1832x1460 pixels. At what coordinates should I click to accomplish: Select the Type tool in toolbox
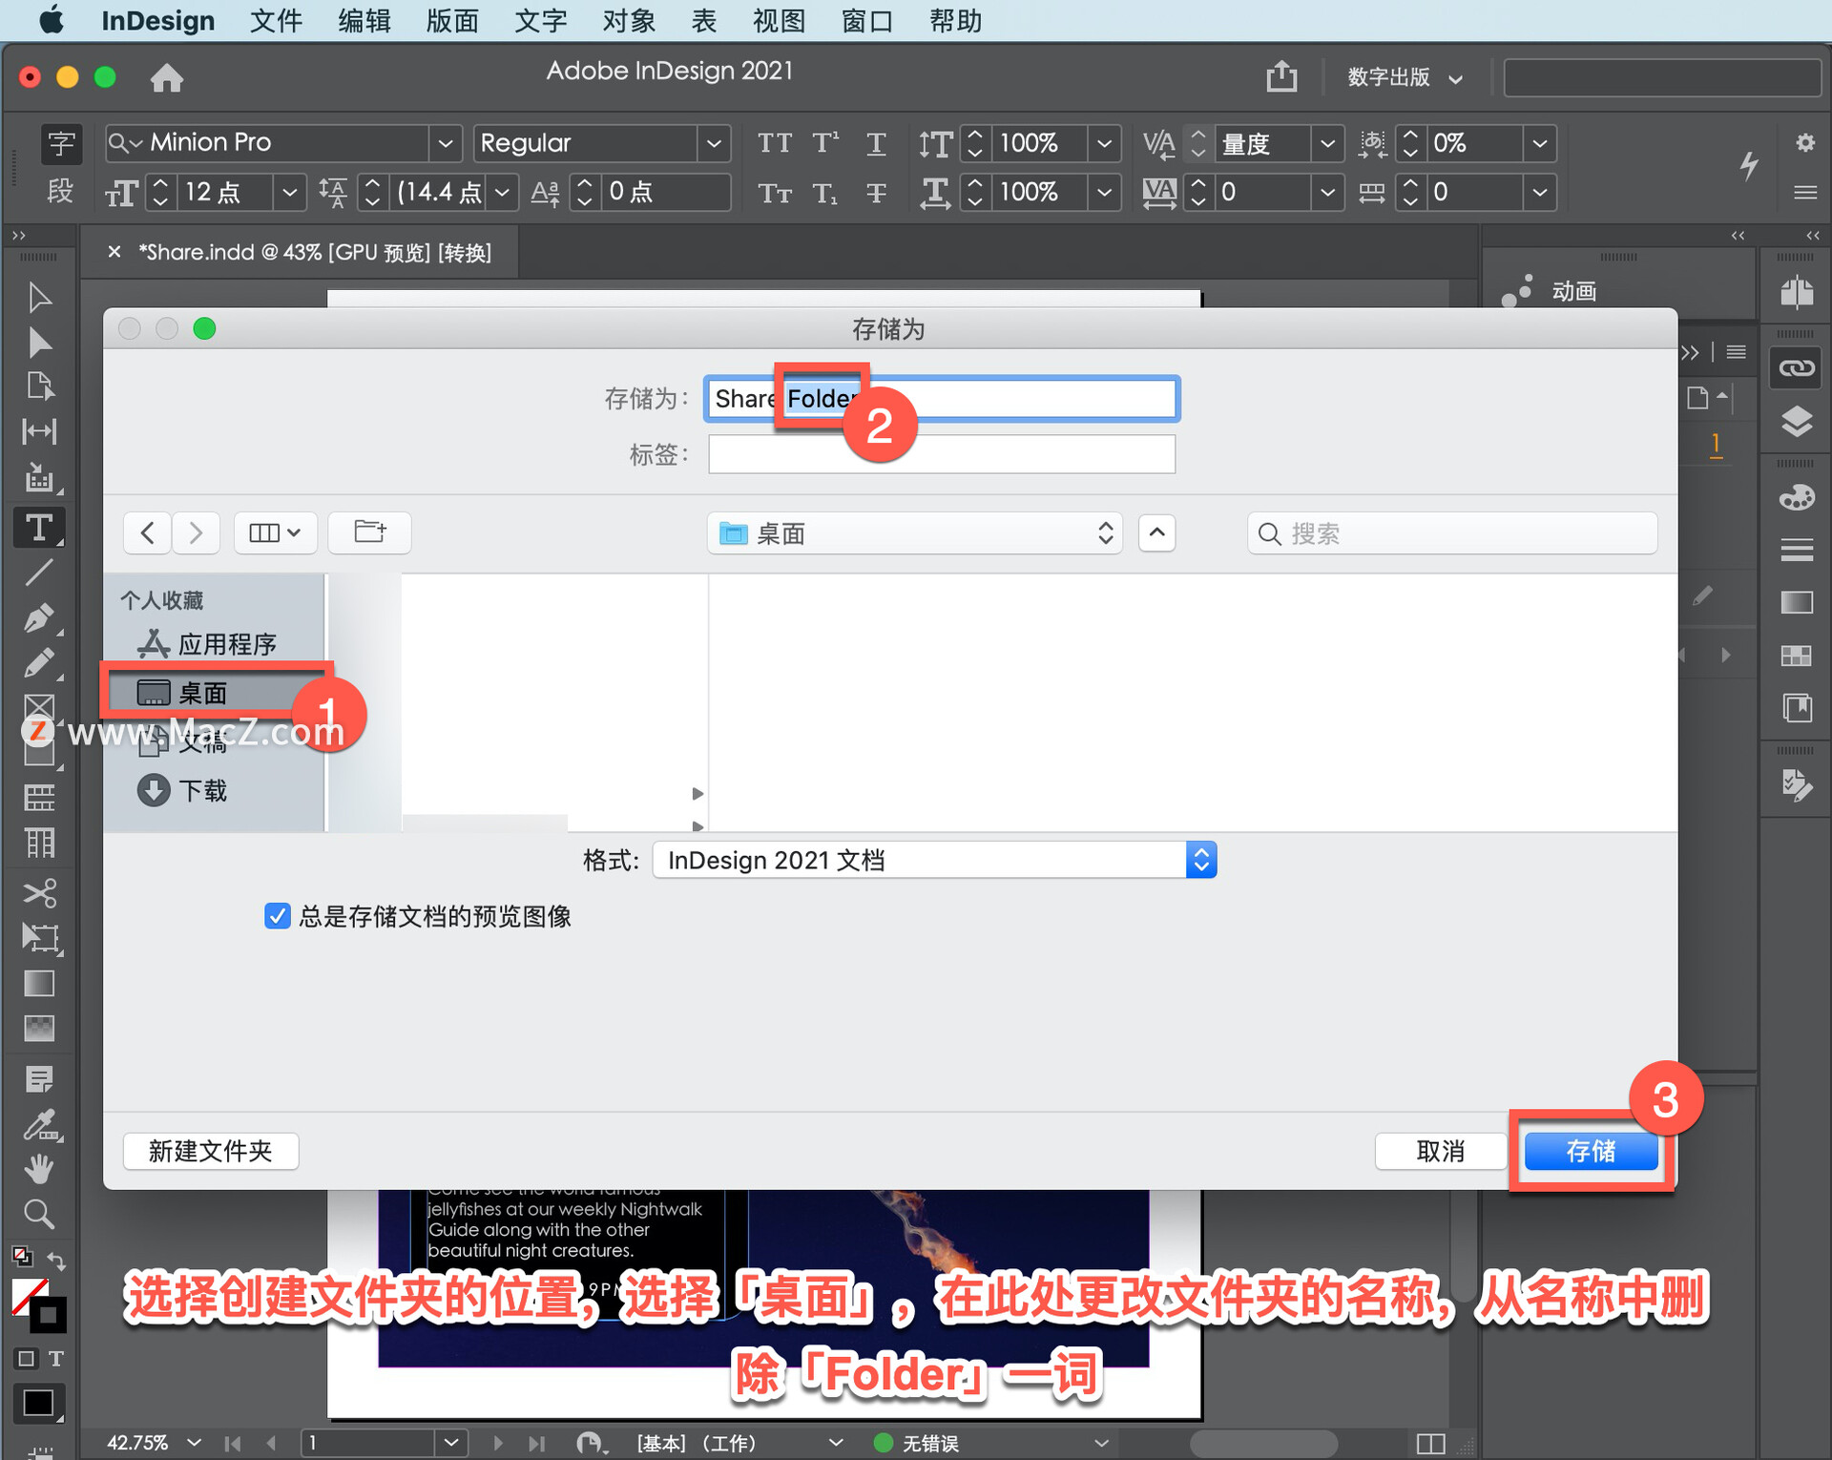(x=39, y=528)
